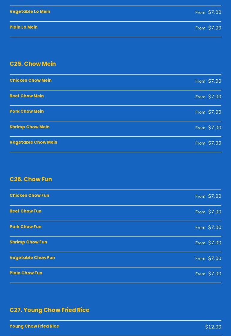Select Plain Lo Mein menu item
The width and height of the screenshot is (231, 336).
point(24,27)
